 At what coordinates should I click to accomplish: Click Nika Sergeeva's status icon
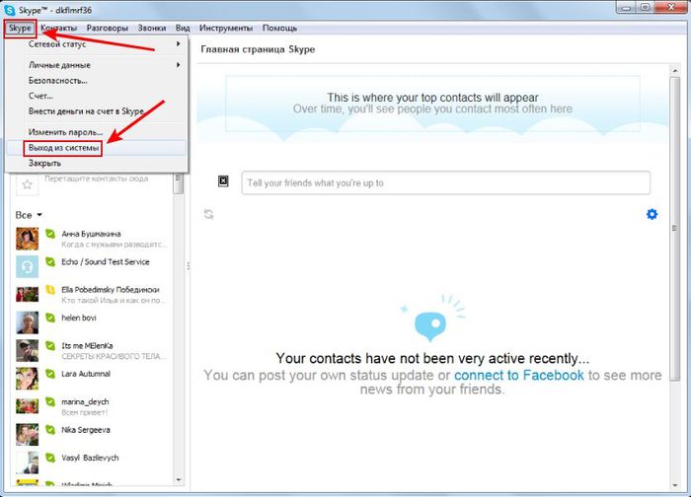pos(50,430)
